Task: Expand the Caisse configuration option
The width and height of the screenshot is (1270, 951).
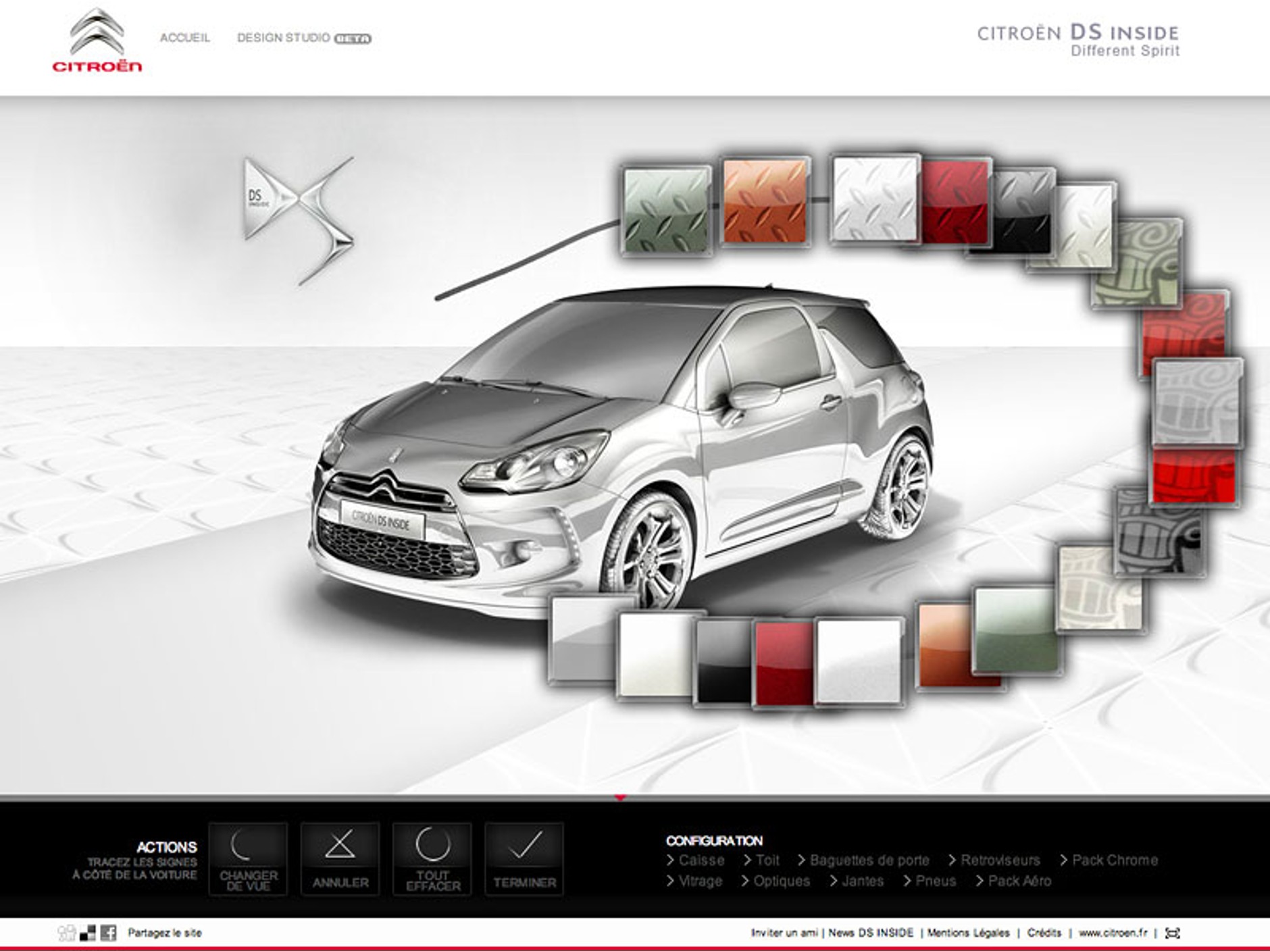Action: point(703,860)
